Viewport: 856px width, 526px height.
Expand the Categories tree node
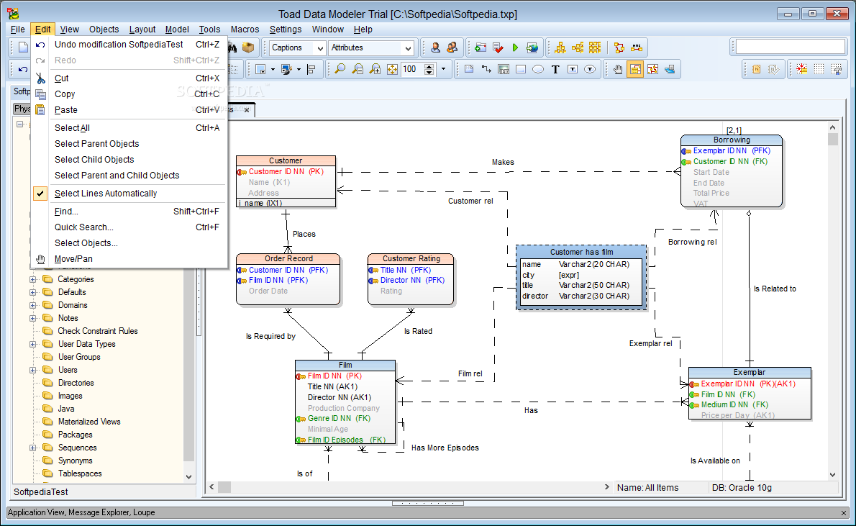click(33, 279)
